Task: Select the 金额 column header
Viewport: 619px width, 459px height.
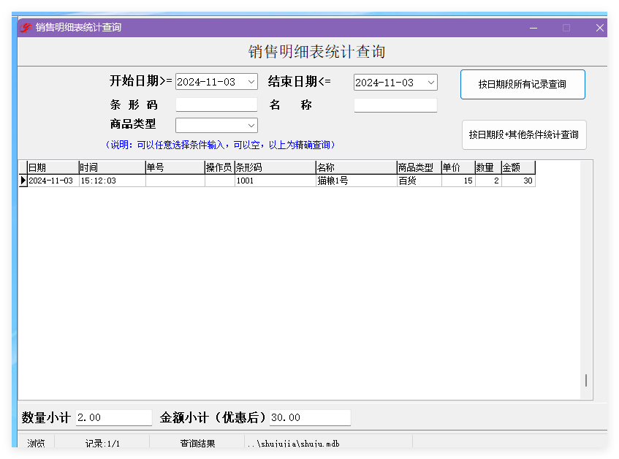Action: click(518, 167)
